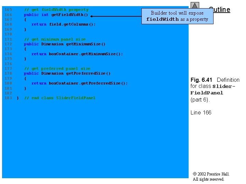Screen dimensions: 246x184
Task: Click the "Builder tool will expose" callout box
Action: pos(177,16)
